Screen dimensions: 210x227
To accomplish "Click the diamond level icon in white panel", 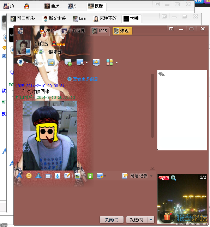I will coord(162,74).
